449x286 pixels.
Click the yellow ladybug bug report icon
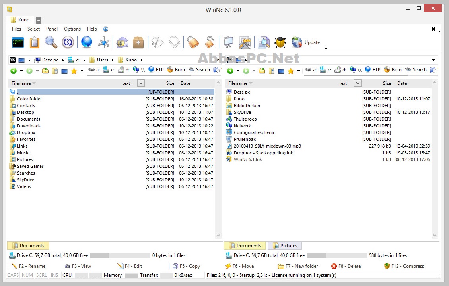pyautogui.click(x=280, y=42)
